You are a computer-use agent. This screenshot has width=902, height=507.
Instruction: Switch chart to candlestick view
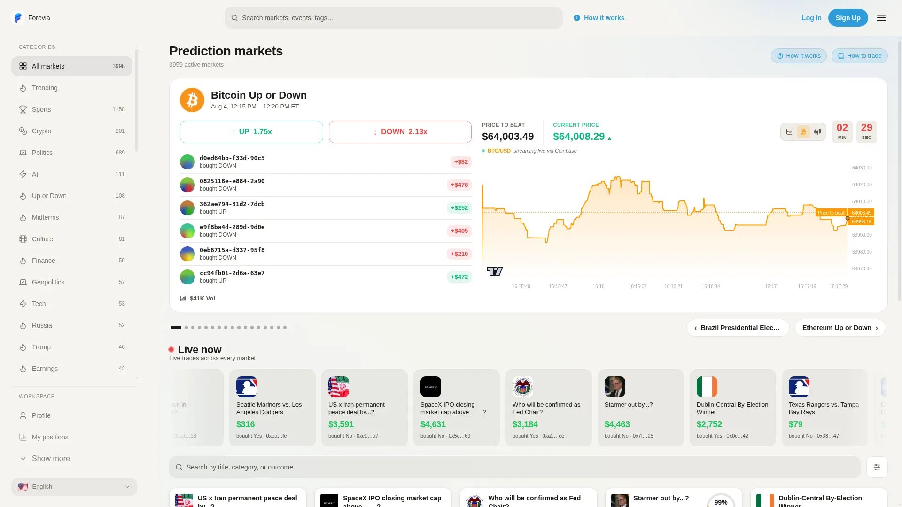pyautogui.click(x=817, y=132)
